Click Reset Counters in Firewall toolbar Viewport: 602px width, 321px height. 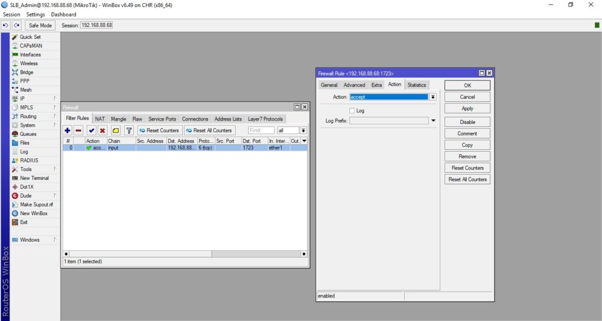(160, 131)
